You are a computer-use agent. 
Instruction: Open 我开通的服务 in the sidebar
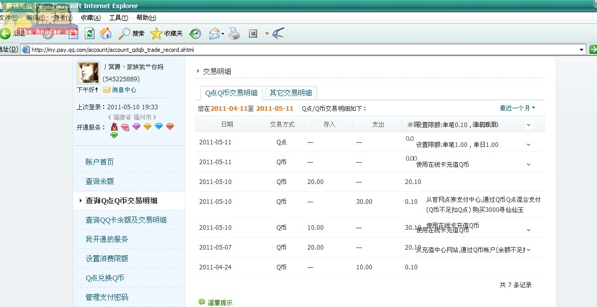coord(107,239)
